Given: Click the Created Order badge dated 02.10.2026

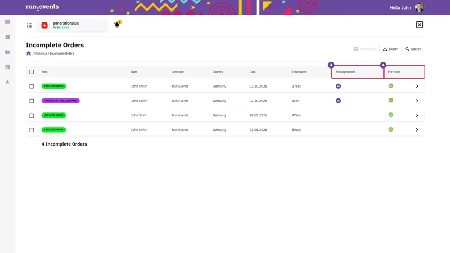Looking at the screenshot, I should pyautogui.click(x=53, y=86).
